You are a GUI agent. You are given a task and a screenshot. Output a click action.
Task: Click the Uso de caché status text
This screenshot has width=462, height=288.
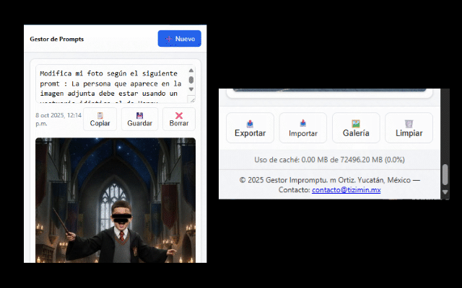pyautogui.click(x=329, y=160)
